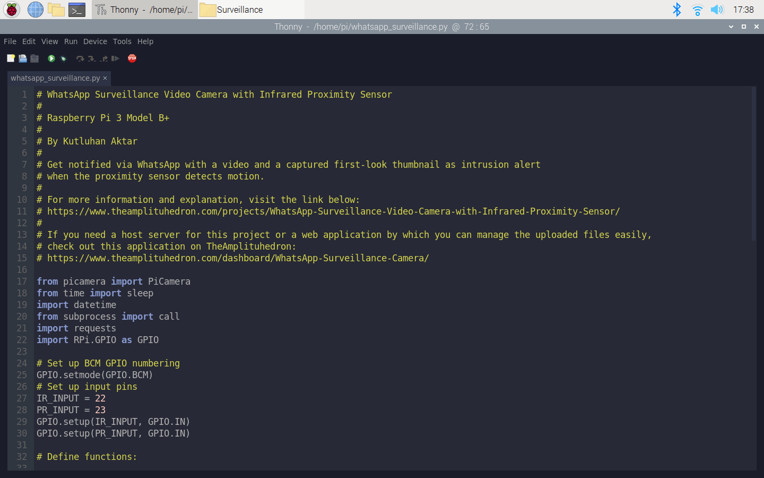Create a new file using toolbar icon

tap(11, 58)
